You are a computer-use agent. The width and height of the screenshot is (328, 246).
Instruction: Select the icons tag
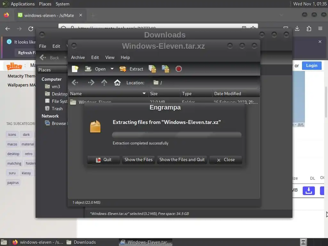tap(12, 135)
